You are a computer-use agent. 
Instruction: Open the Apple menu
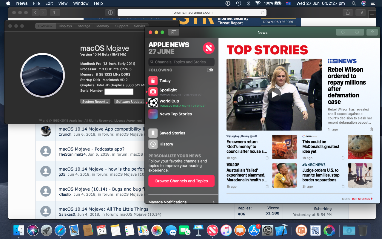pos(8,3)
